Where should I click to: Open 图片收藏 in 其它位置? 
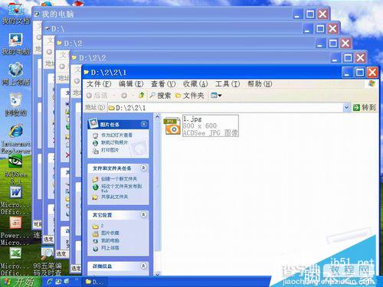click(110, 233)
